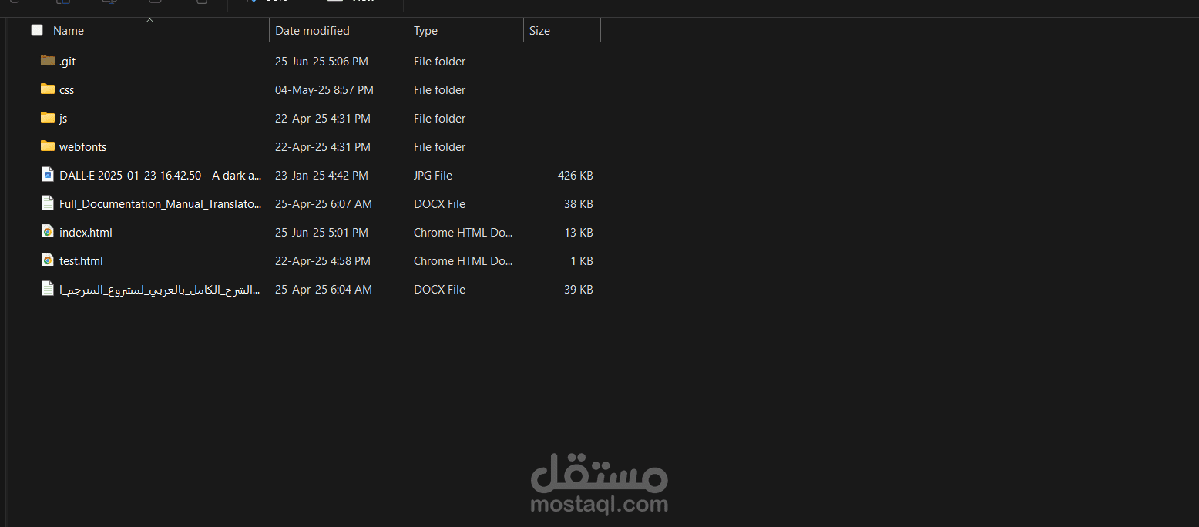
Task: Click the 426 KB size cell
Action: pyautogui.click(x=575, y=176)
